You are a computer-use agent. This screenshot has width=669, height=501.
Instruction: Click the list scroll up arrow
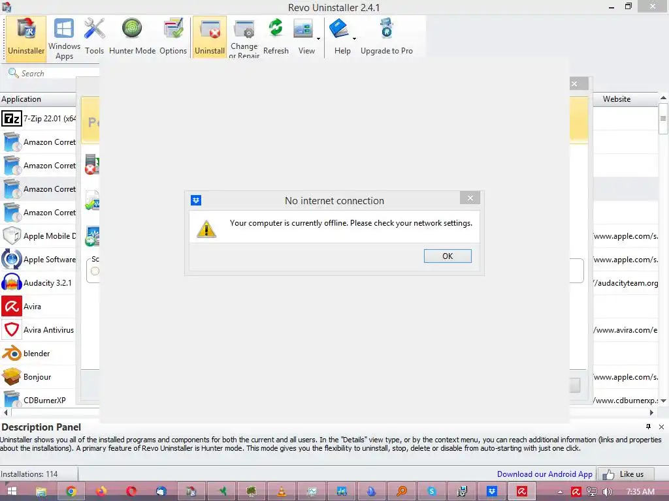[664, 98]
